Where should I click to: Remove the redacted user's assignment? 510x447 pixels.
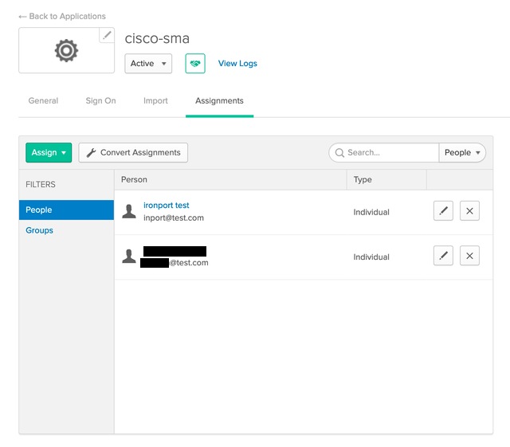coord(469,256)
